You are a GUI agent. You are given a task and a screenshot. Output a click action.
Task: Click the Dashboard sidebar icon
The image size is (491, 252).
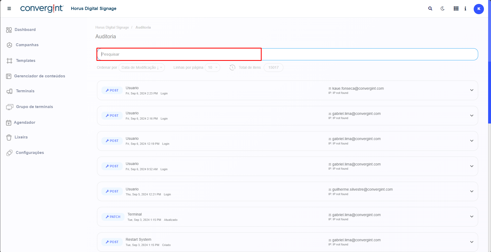[x=9, y=30]
